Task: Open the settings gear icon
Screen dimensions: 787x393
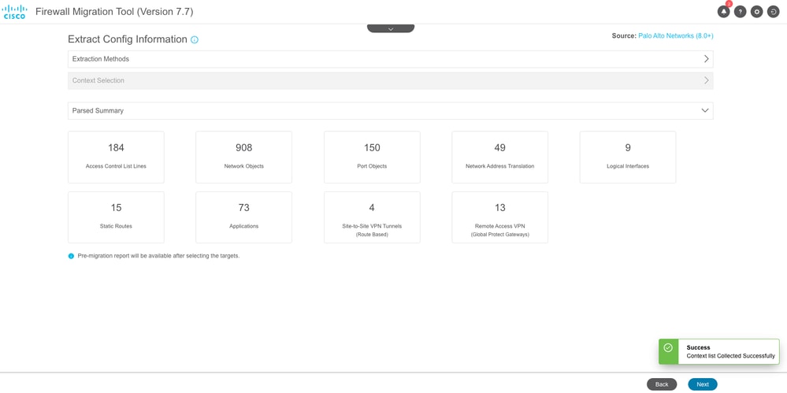Action: point(756,12)
